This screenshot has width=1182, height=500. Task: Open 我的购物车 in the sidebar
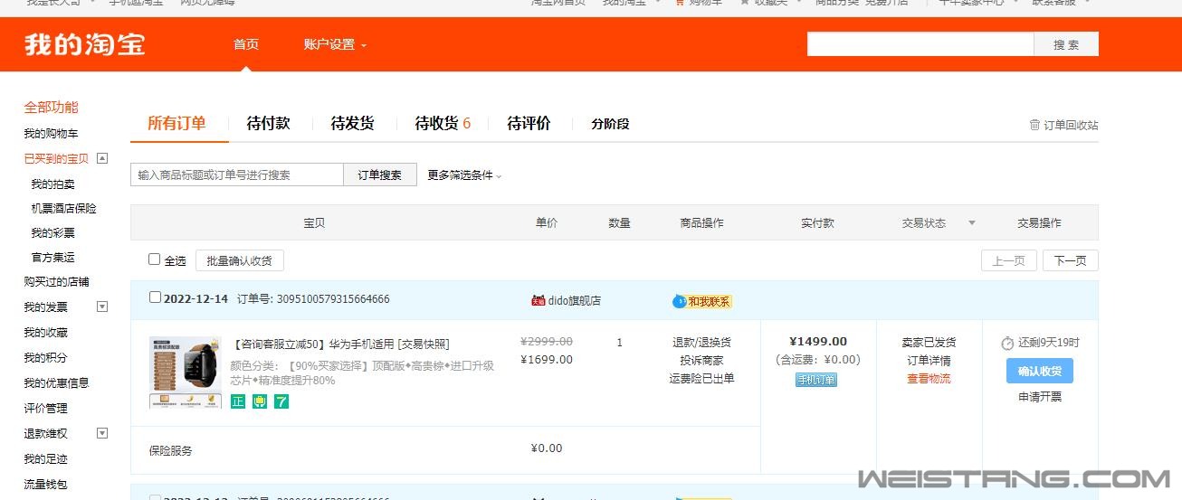(x=52, y=134)
